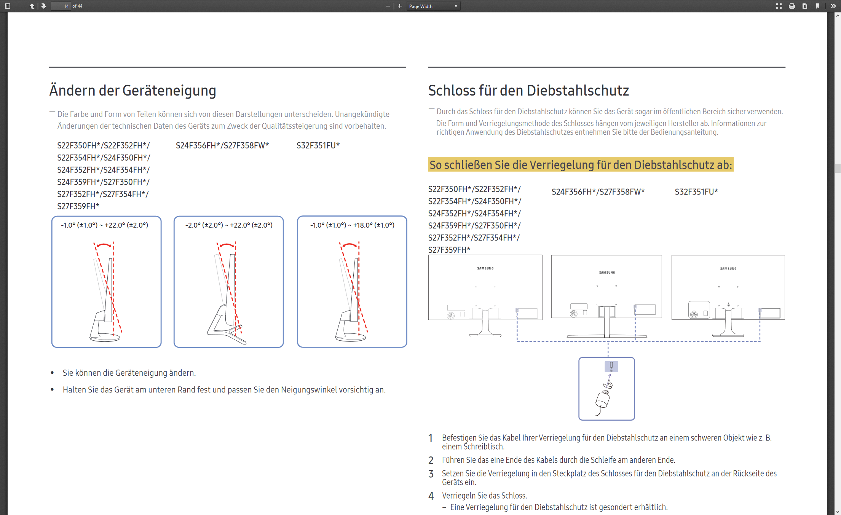Screen dimensions: 841x515
Task: Click the highlighted Diebstahlschutz heading
Action: click(x=581, y=165)
